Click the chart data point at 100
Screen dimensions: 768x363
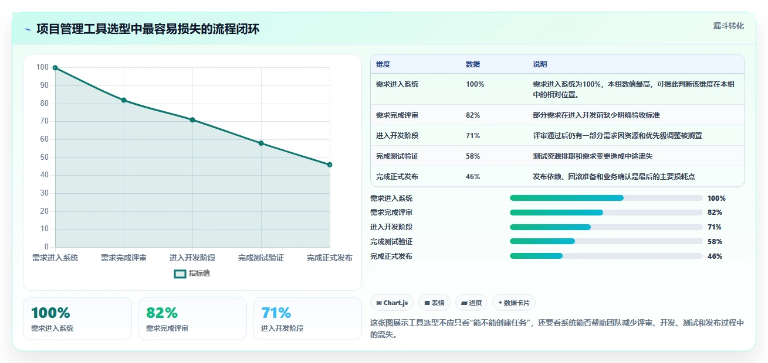(x=55, y=68)
